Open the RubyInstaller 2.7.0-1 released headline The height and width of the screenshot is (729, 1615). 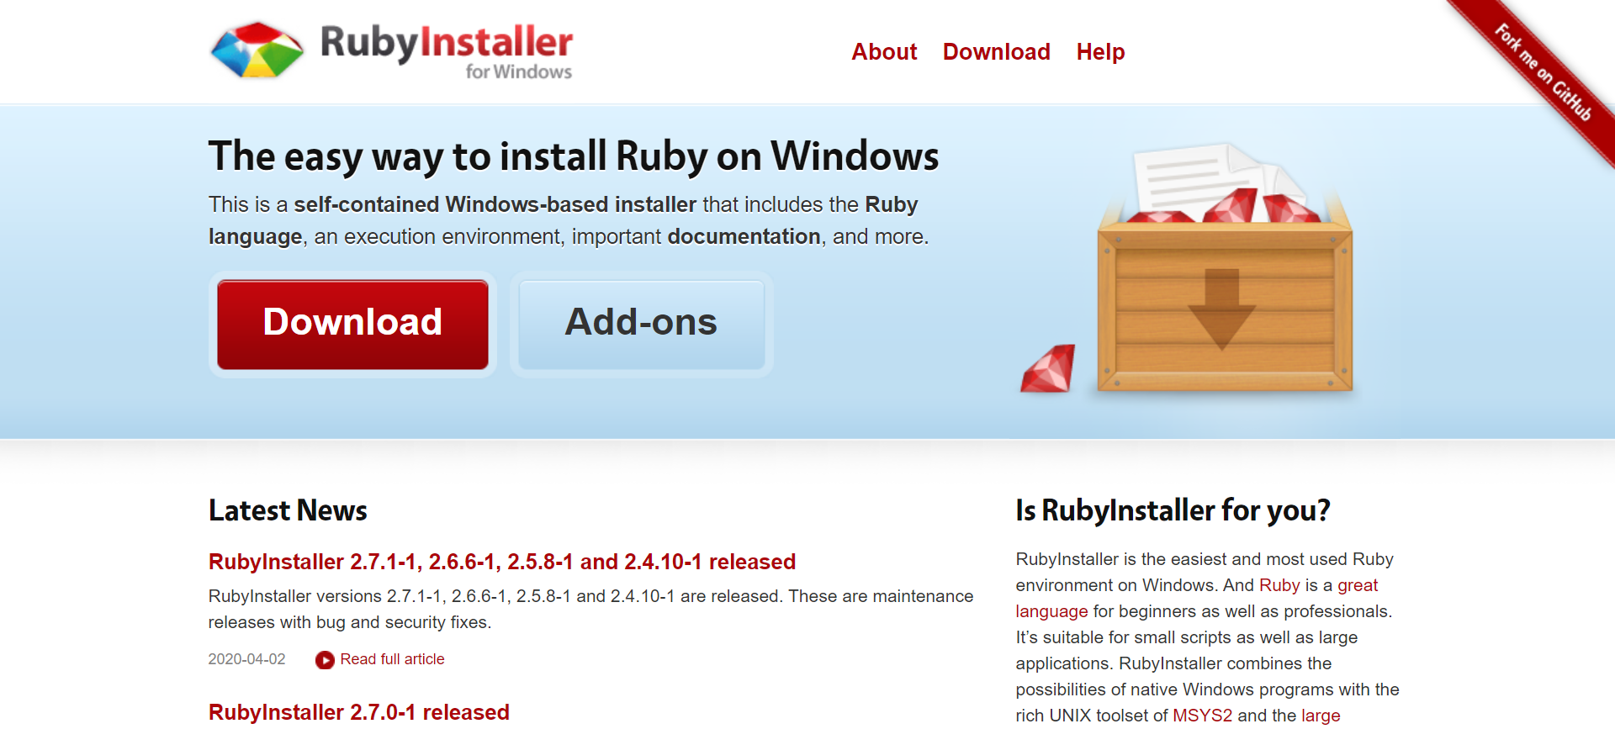[x=359, y=712]
